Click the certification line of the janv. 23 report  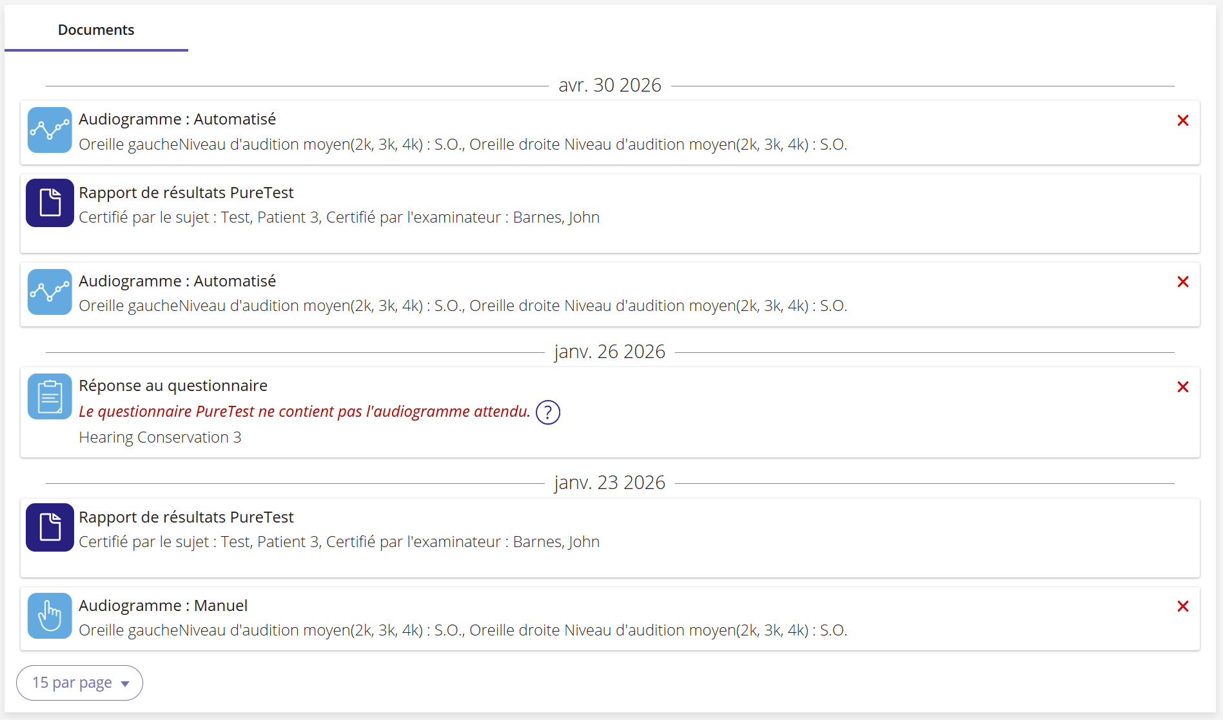(x=339, y=542)
